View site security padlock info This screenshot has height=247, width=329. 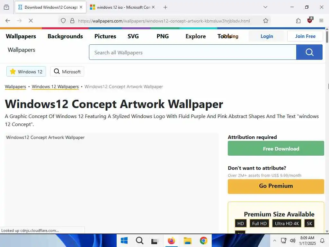72,21
